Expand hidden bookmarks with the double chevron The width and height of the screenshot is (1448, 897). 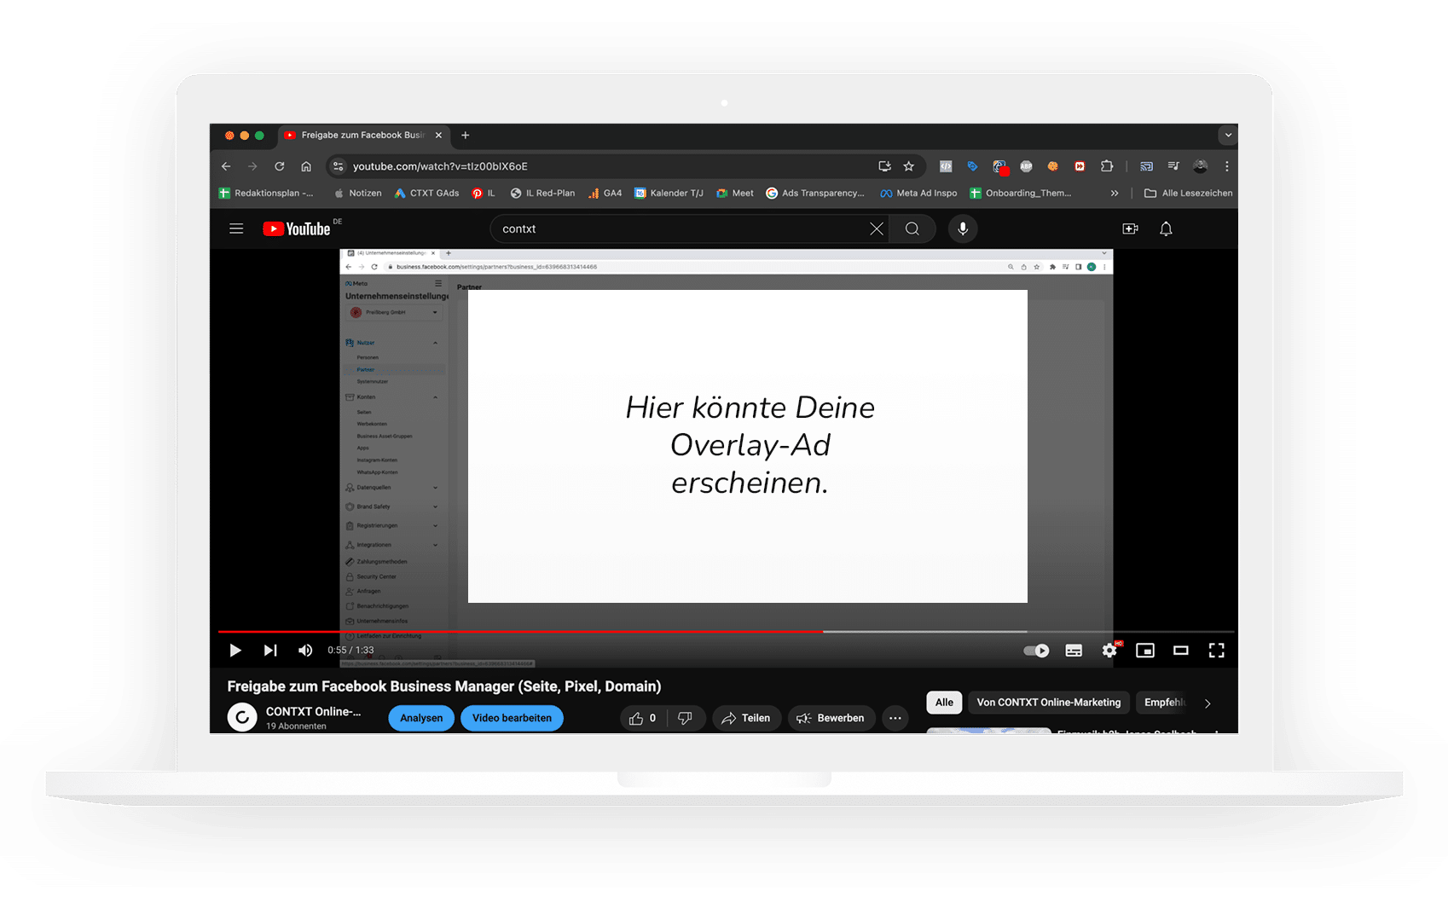coord(1115,193)
